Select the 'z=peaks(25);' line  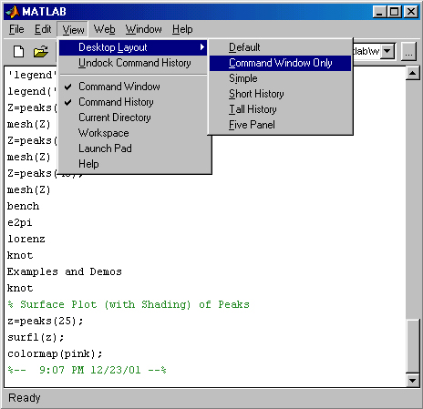click(x=46, y=321)
